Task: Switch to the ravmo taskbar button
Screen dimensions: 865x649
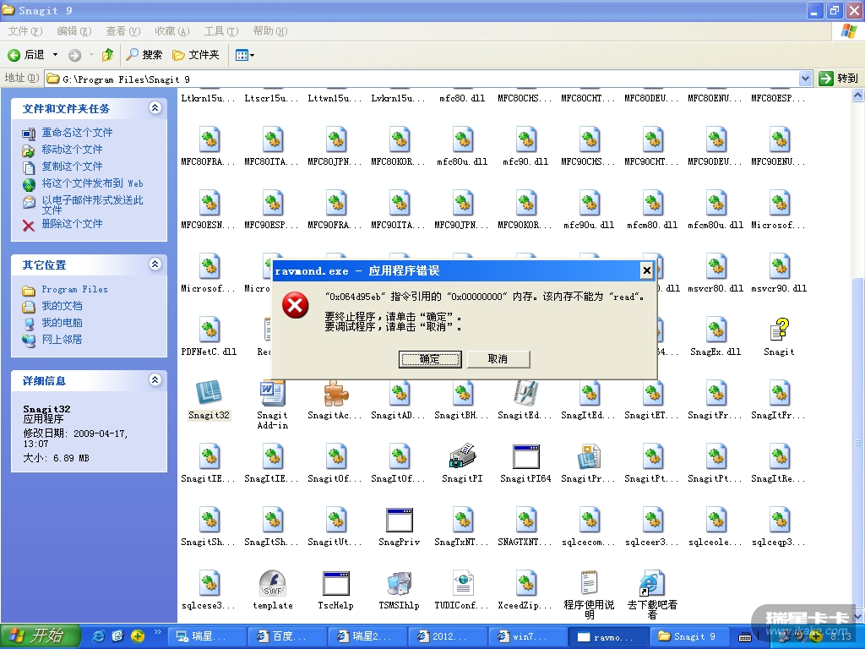Action: tap(608, 636)
